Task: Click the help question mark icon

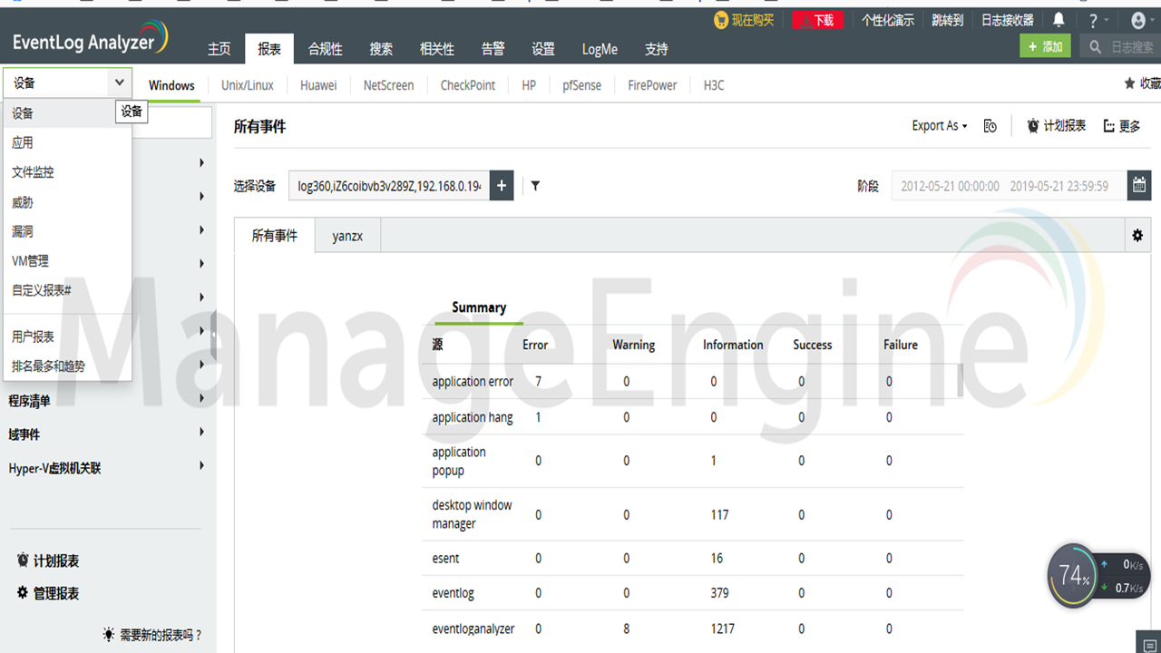Action: (1093, 19)
